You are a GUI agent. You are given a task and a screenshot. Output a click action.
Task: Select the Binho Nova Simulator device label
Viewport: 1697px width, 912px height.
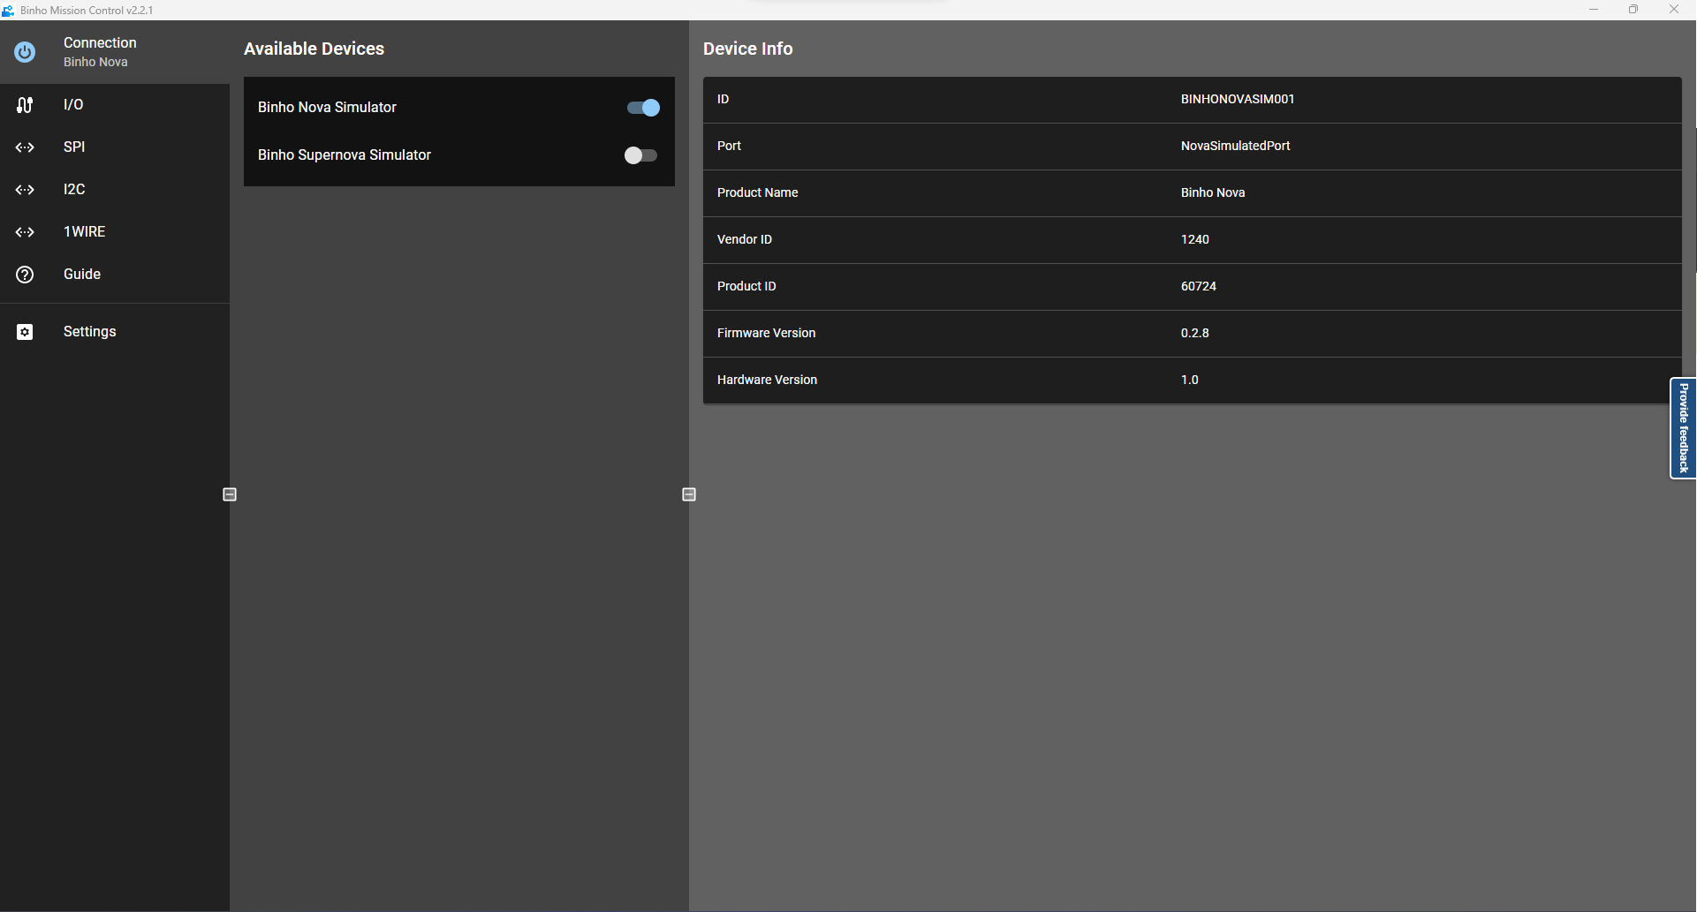coord(327,108)
